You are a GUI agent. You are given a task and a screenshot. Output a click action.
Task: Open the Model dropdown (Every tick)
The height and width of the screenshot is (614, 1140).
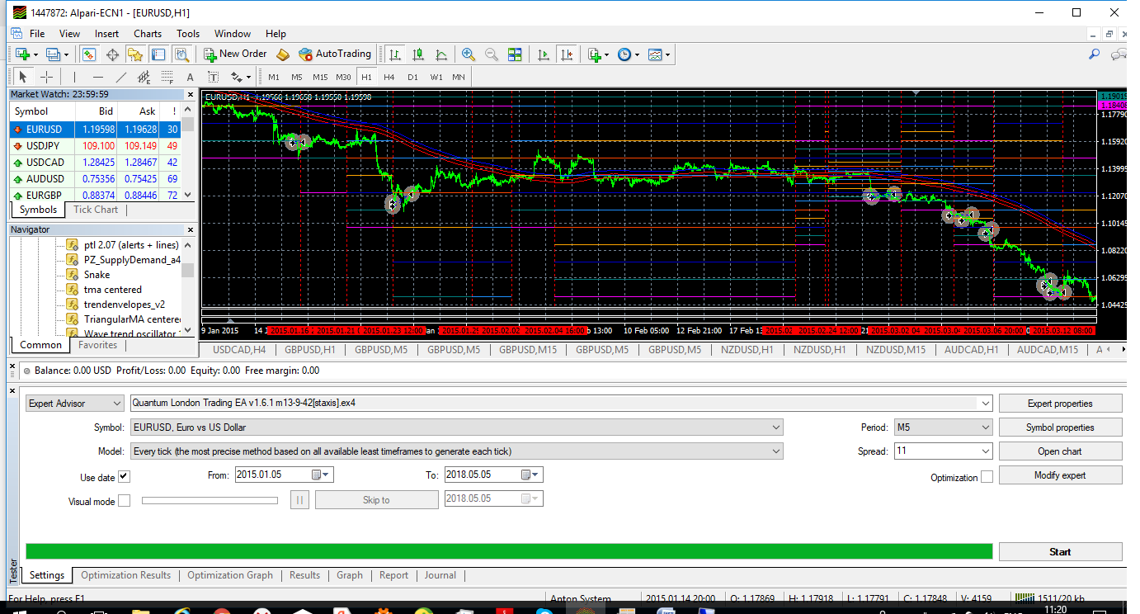(x=457, y=451)
